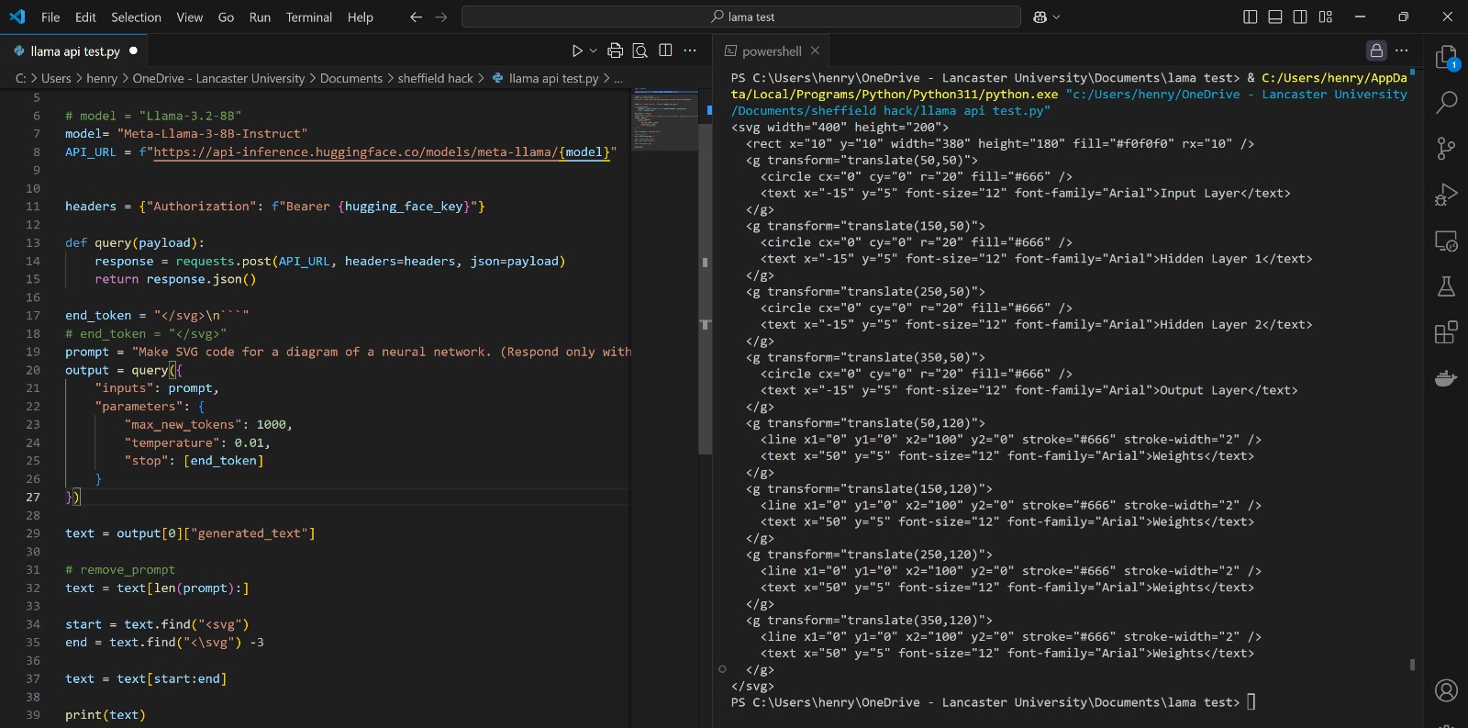The image size is (1468, 728).
Task: Open the Terminal menu
Action: click(308, 17)
